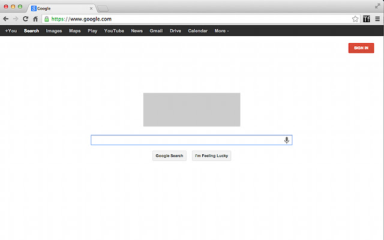384x240 pixels.
Task: Select the Google tab
Action: point(61,8)
